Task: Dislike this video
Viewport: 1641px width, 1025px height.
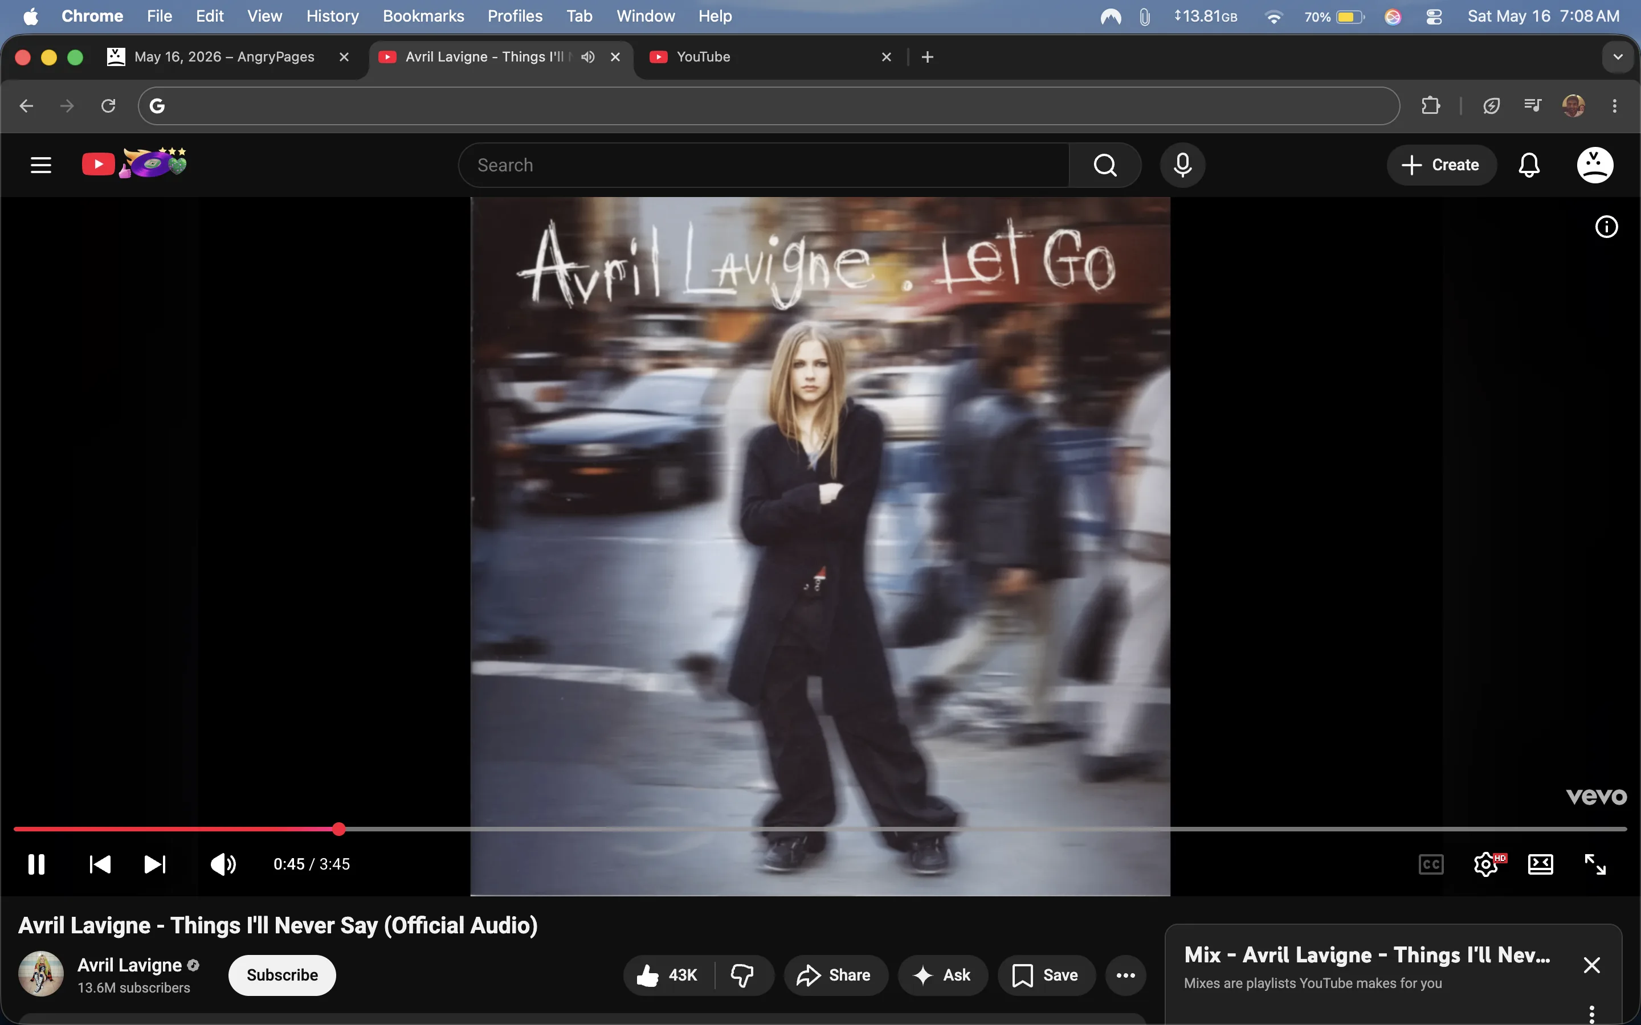Action: 743,975
